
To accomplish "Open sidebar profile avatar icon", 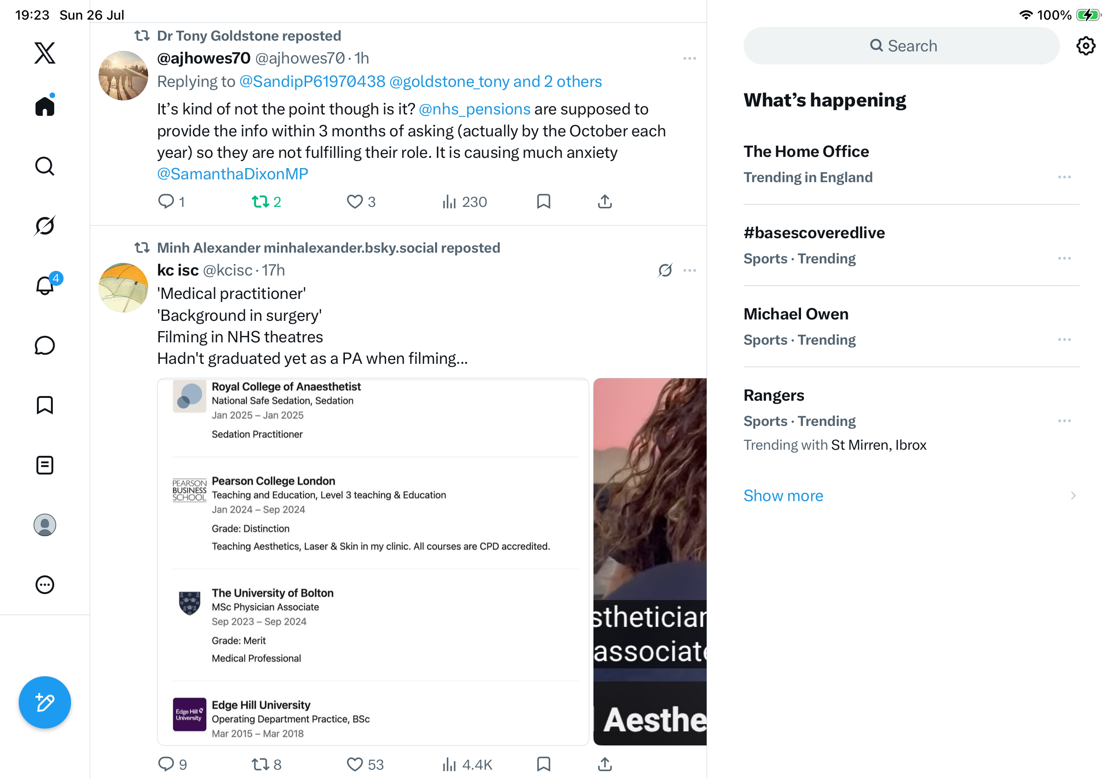I will pos(45,524).
